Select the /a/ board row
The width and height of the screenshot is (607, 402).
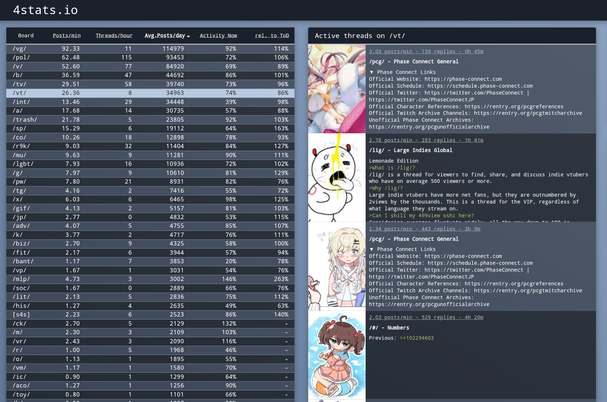click(x=150, y=110)
